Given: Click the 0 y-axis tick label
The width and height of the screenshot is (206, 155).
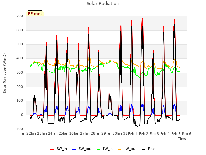Looking at the screenshot, I should click(x=22, y=115).
